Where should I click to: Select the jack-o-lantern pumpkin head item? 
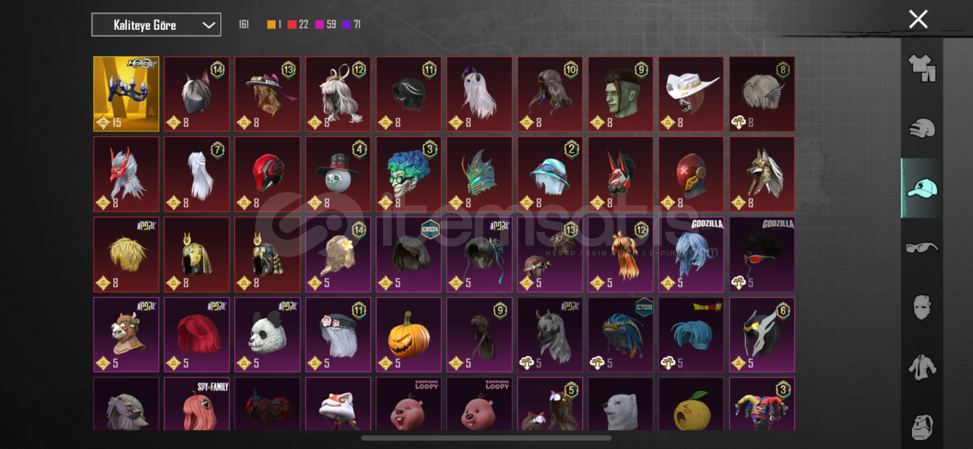click(x=409, y=335)
